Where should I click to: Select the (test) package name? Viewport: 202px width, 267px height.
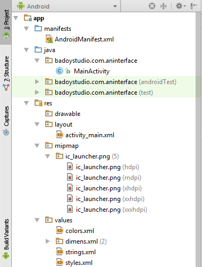pos(104,93)
